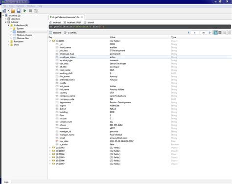Open the Window menu

[x=31, y=6]
